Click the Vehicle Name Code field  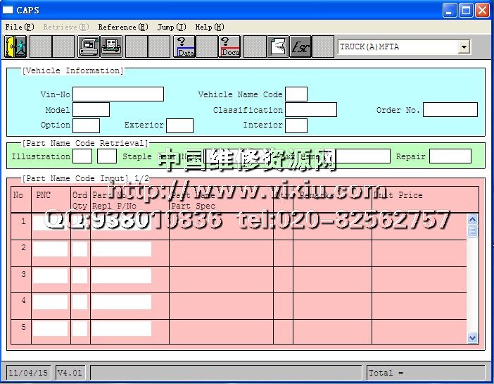point(296,94)
